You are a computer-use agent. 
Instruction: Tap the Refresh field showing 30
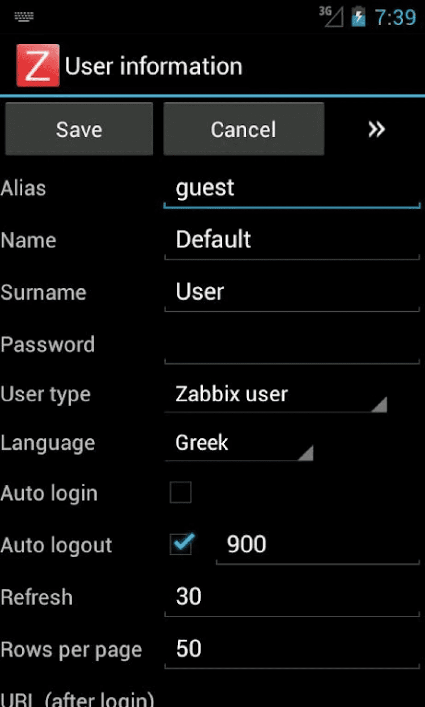tap(291, 597)
